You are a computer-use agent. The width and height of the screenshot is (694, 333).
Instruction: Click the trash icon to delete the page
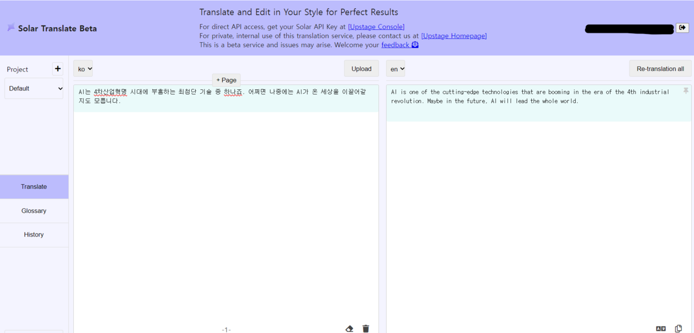[366, 329]
